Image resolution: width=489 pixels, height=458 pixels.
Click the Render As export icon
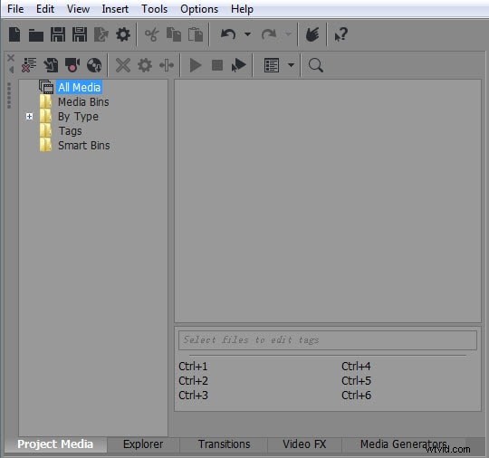(x=101, y=34)
